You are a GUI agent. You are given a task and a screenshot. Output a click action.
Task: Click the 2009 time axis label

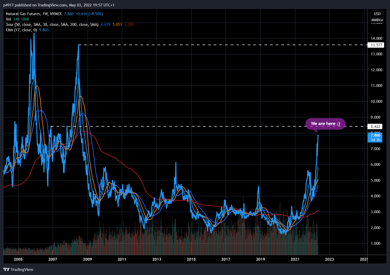tap(87, 259)
